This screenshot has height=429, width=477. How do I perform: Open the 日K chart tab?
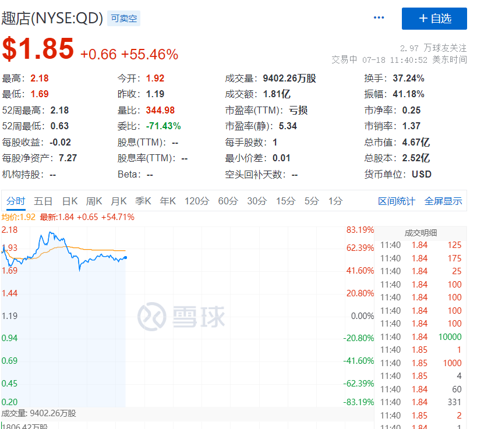(x=70, y=201)
